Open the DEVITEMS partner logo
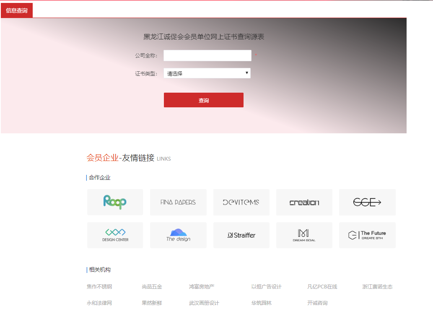The width and height of the screenshot is (433, 322). [241, 202]
